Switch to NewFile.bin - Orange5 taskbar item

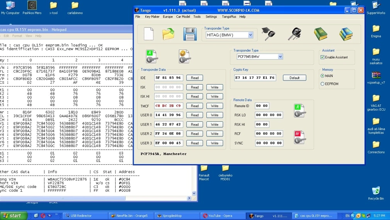pyautogui.click(x=131, y=216)
